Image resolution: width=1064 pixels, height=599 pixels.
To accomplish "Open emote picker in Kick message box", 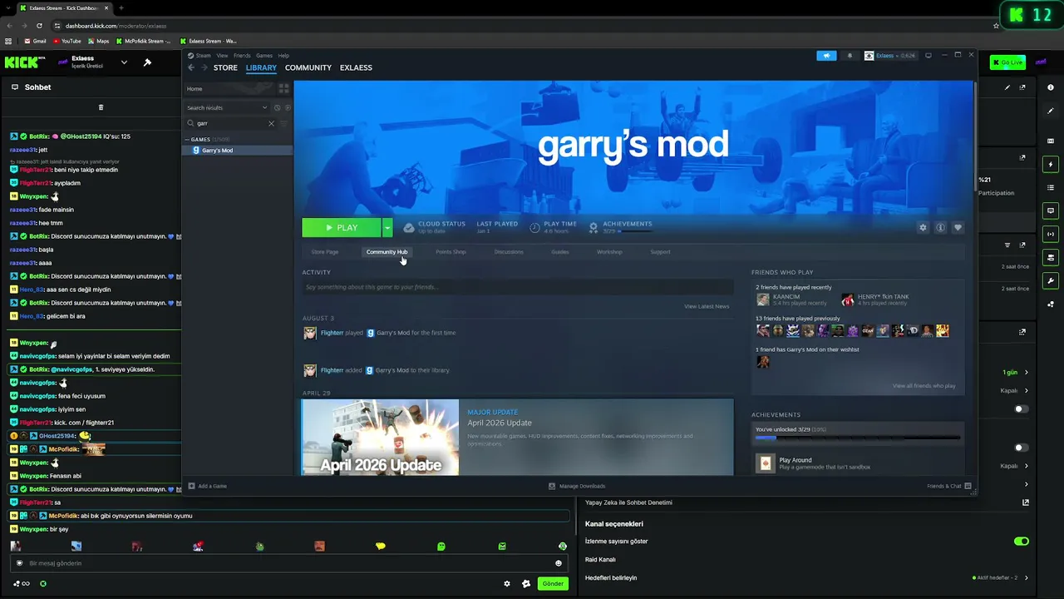I will point(559,563).
